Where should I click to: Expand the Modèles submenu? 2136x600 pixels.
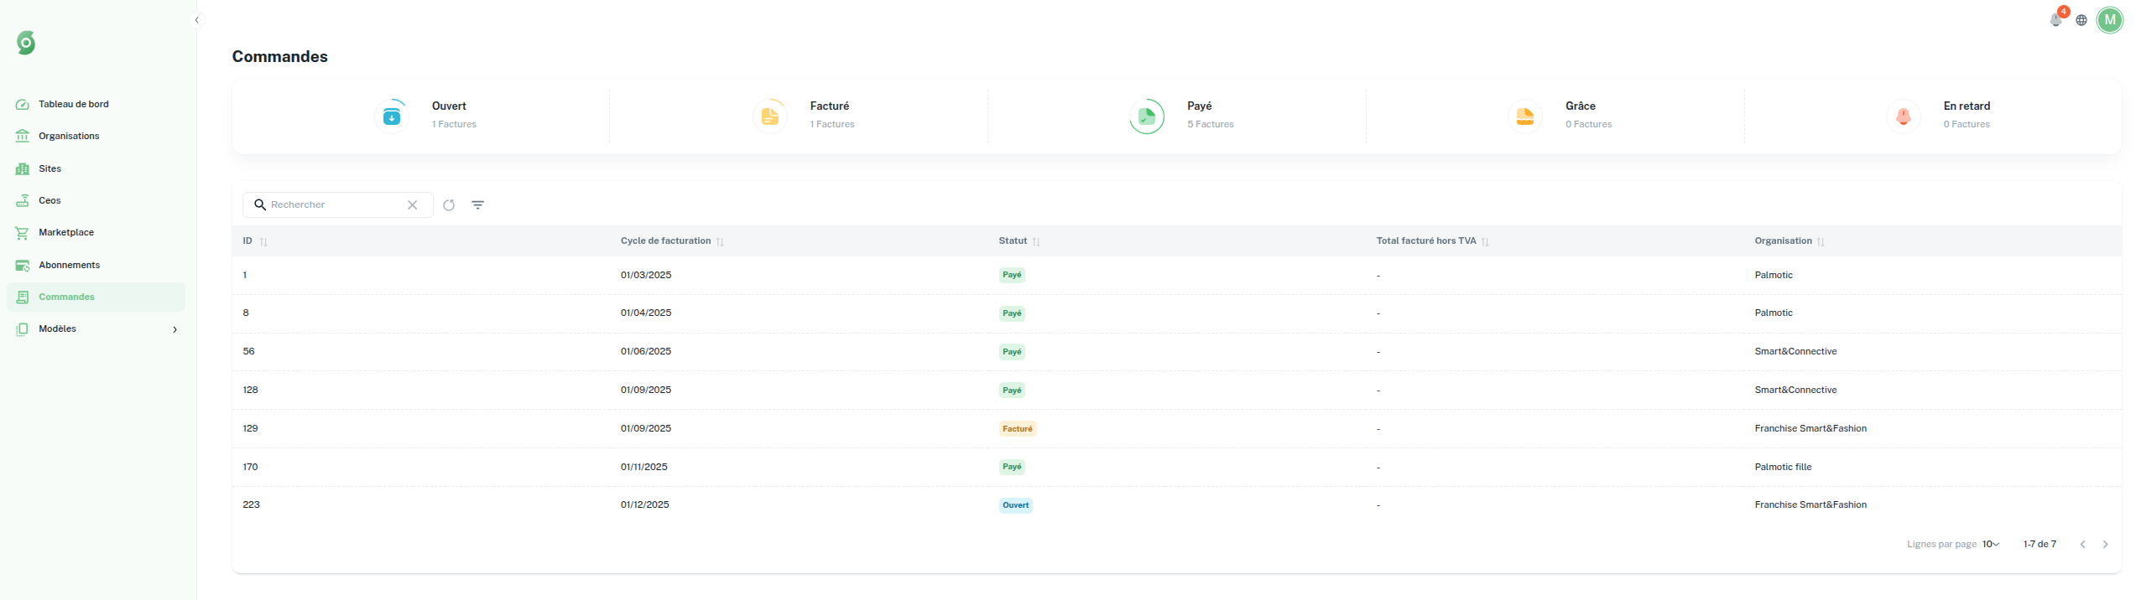[x=175, y=329]
